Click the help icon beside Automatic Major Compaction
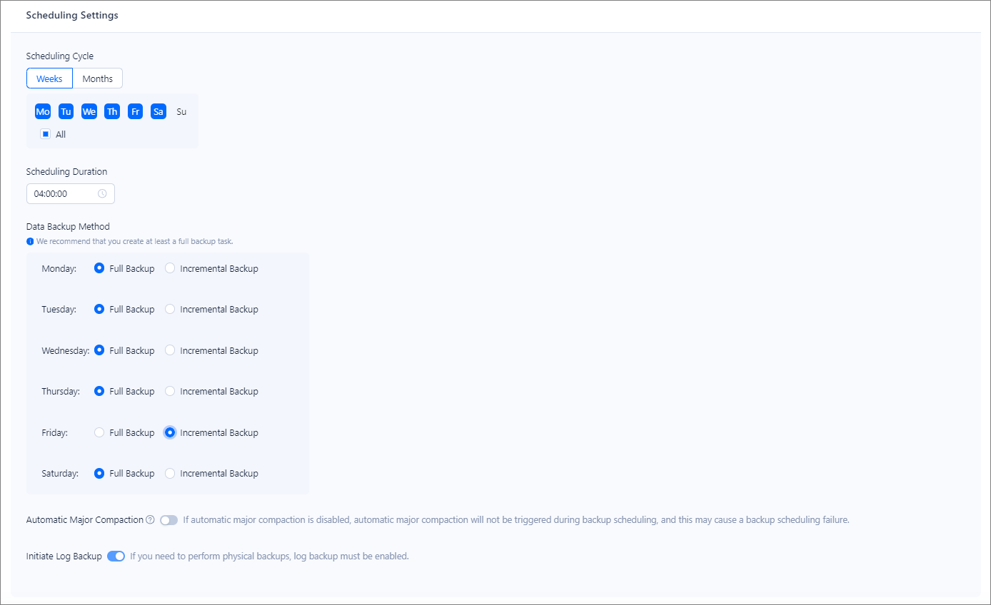This screenshot has height=605, width=991. click(150, 520)
